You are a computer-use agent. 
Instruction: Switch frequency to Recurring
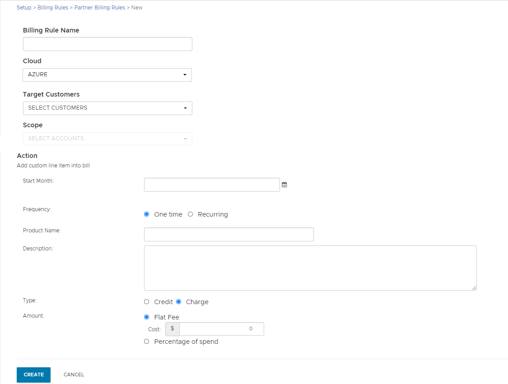tap(190, 214)
